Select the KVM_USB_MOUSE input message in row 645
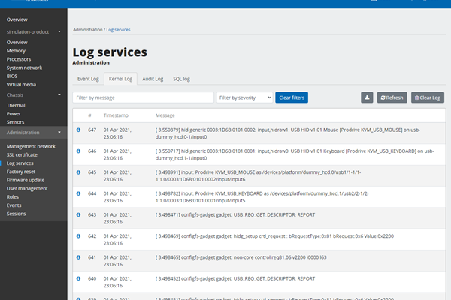Screen dimensions: 451x300 point(258,176)
